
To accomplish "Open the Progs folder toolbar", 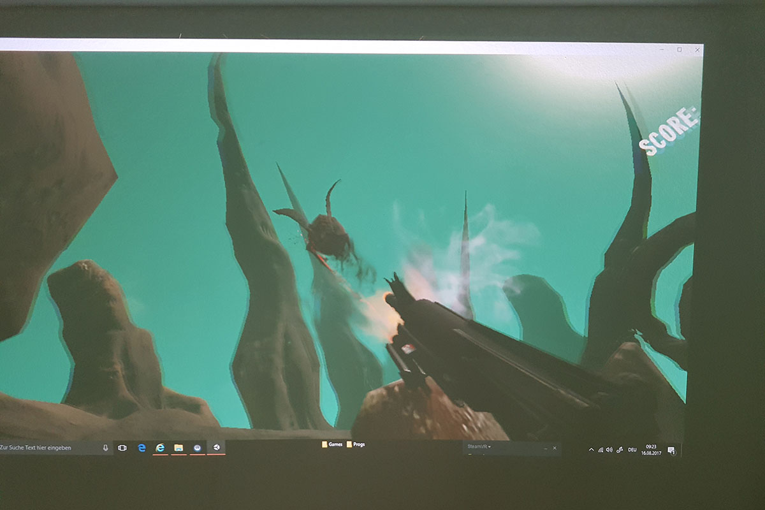I will 356,444.
